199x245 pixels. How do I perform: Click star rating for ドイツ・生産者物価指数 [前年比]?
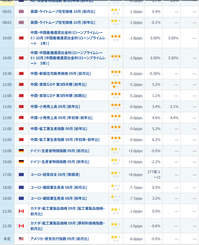[x=116, y=162]
